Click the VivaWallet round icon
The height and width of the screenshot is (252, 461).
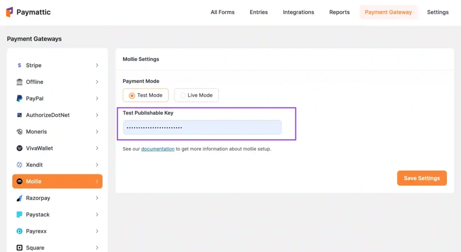(19, 148)
